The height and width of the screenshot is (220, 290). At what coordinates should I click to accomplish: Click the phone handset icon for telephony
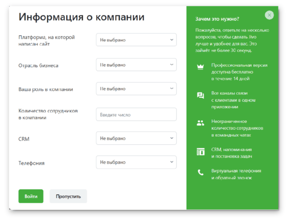pyautogui.click(x=201, y=173)
